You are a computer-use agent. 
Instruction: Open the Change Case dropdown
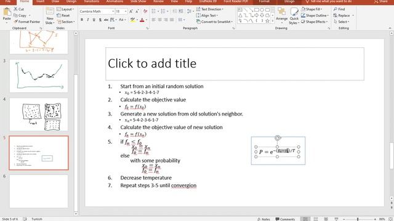point(123,20)
